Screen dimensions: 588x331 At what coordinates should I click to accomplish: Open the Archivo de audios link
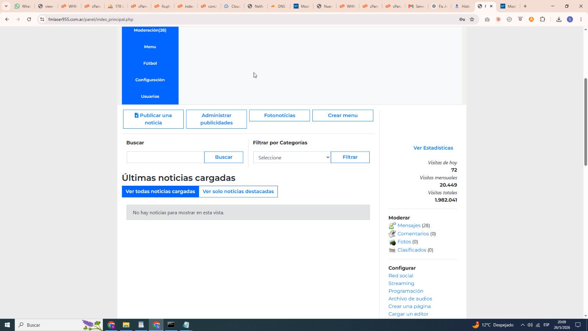pyautogui.click(x=410, y=299)
